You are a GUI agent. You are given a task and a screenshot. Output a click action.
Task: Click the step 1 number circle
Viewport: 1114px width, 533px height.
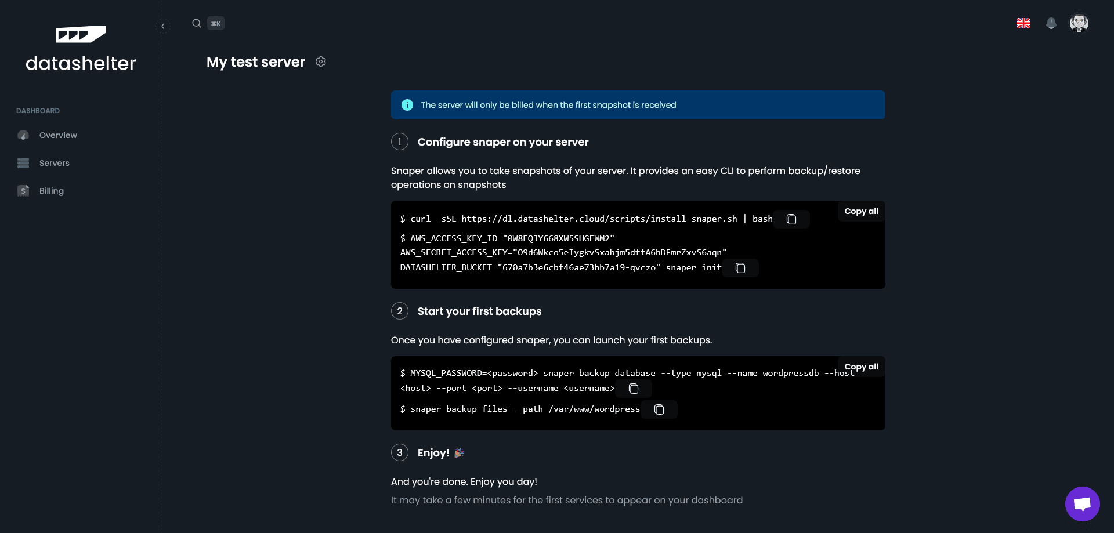click(x=400, y=142)
